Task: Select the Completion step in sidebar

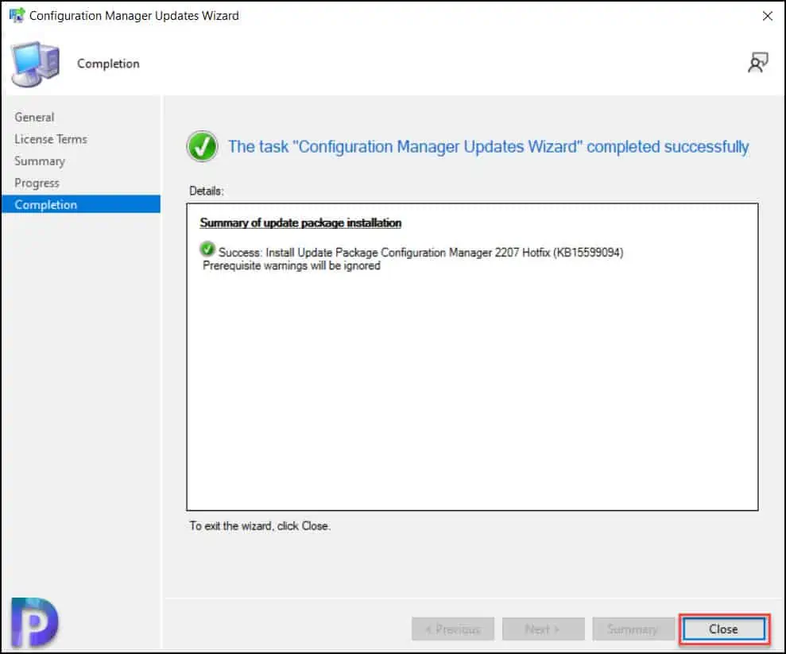Action: click(x=81, y=204)
